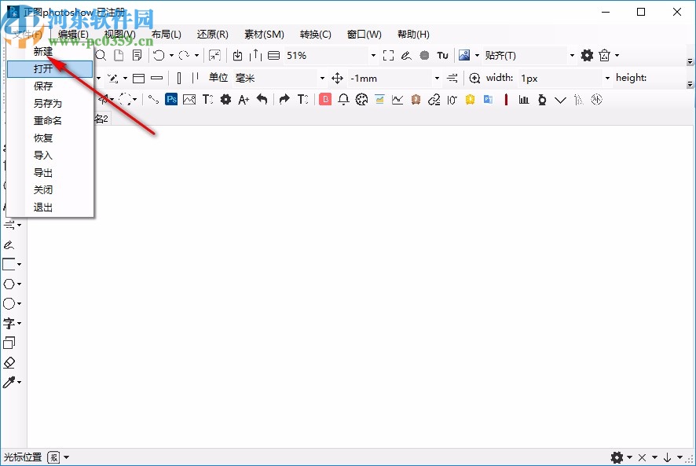Open the 51% zoom level dropdown

coord(373,56)
